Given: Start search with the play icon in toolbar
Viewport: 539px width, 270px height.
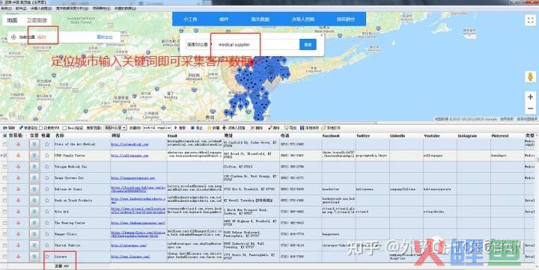Looking at the screenshot, I should coord(176,128).
